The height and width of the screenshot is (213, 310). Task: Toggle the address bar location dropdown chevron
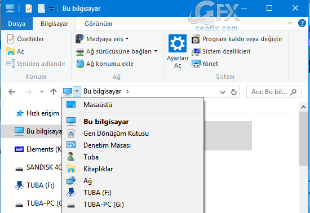(77, 91)
